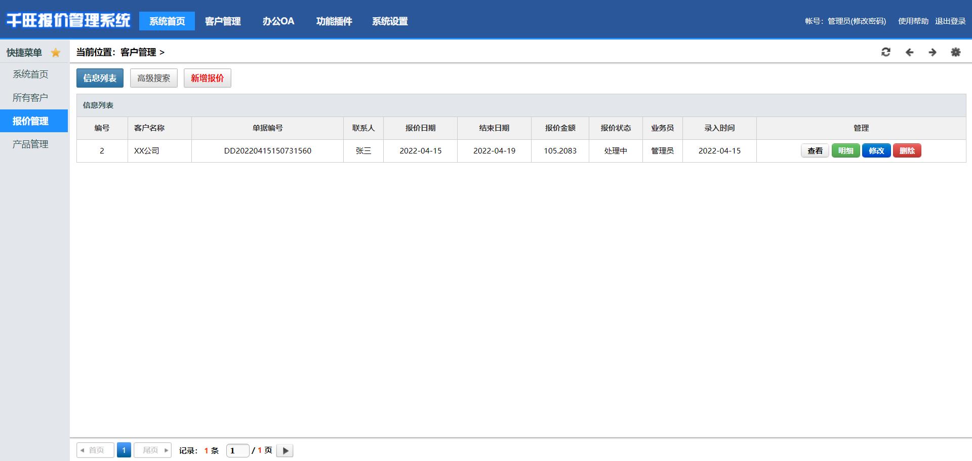
Task: Click the back arrow icon
Action: click(909, 52)
